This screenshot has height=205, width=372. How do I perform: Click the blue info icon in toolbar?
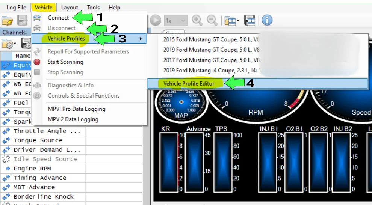point(267,20)
